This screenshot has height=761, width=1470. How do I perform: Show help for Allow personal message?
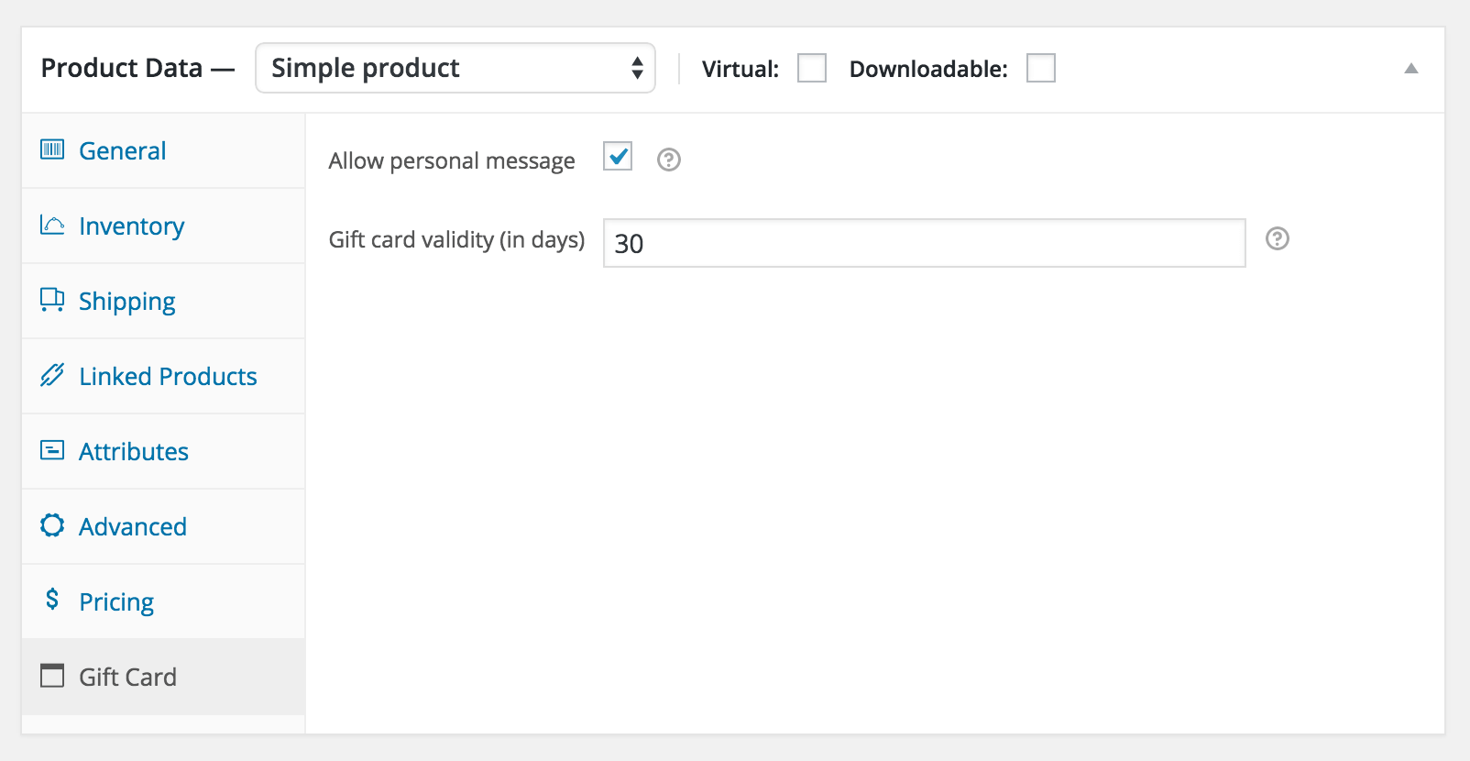(669, 160)
